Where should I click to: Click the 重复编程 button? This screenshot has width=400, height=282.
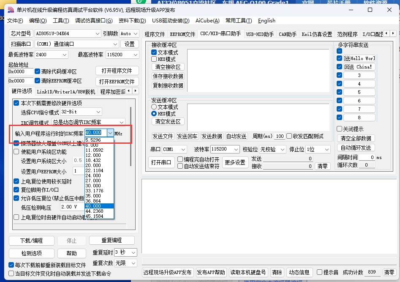point(112,241)
